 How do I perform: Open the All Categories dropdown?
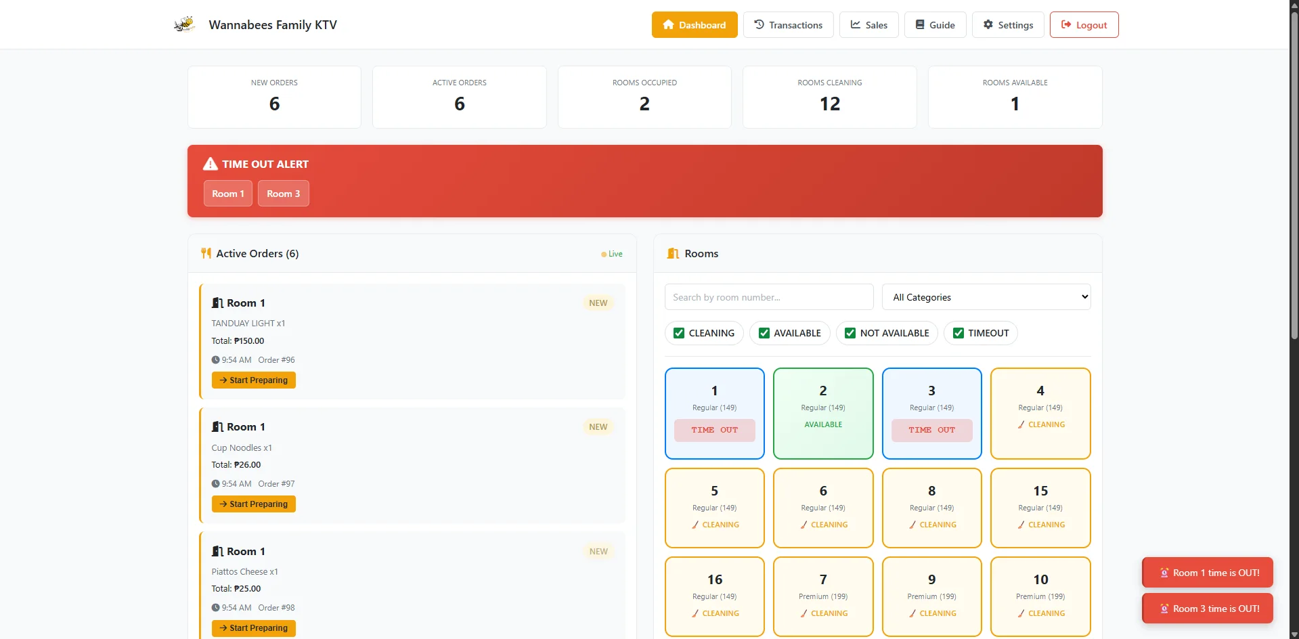pyautogui.click(x=986, y=297)
